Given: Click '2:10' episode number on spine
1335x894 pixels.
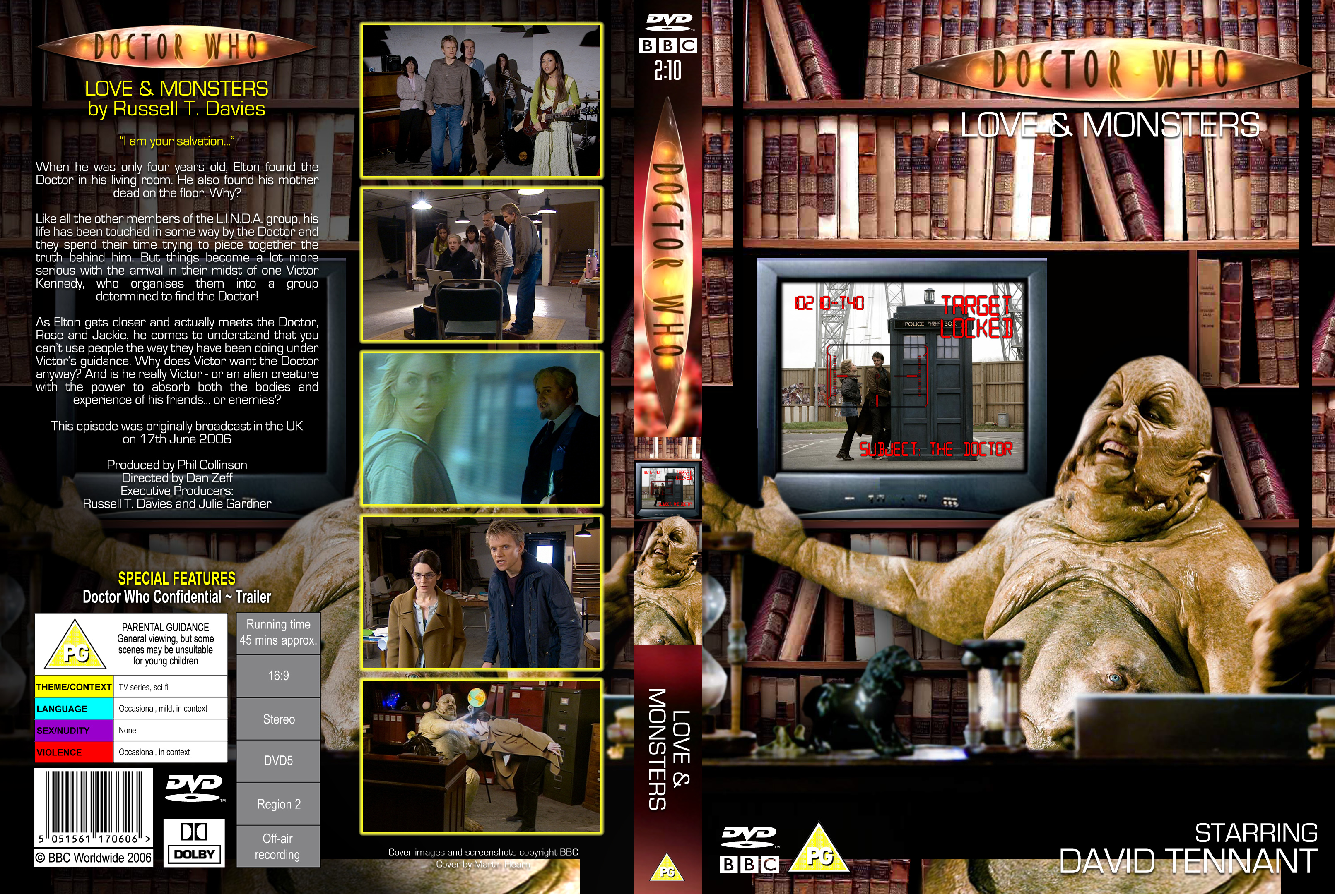Looking at the screenshot, I should point(667,71).
